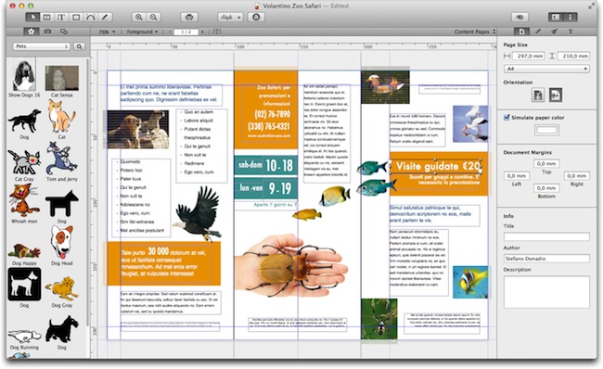Open the Pets clipart category dropdown
This screenshot has height=369, width=603.
[42, 46]
